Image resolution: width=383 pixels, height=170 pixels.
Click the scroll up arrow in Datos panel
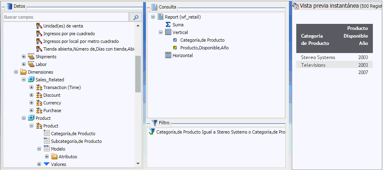tap(138, 25)
